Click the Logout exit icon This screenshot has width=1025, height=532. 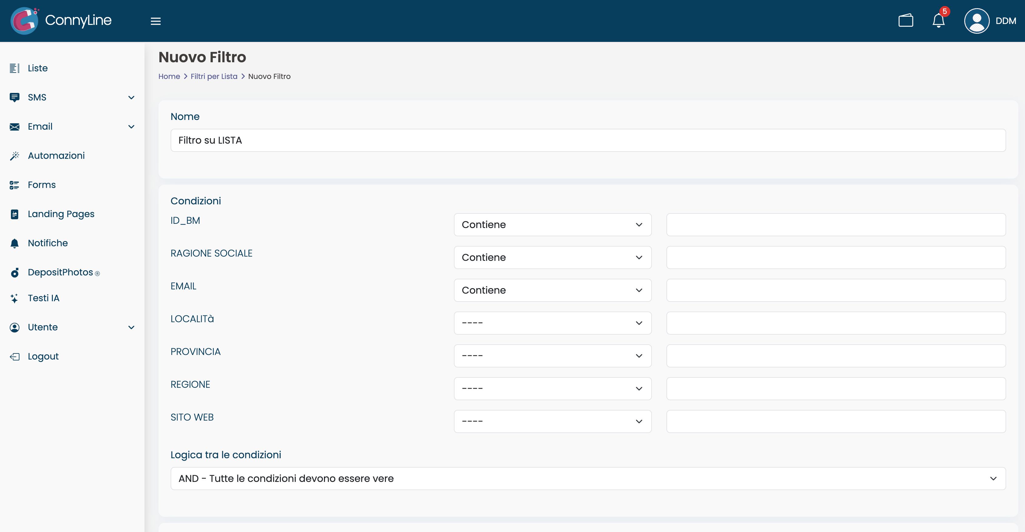[15, 356]
